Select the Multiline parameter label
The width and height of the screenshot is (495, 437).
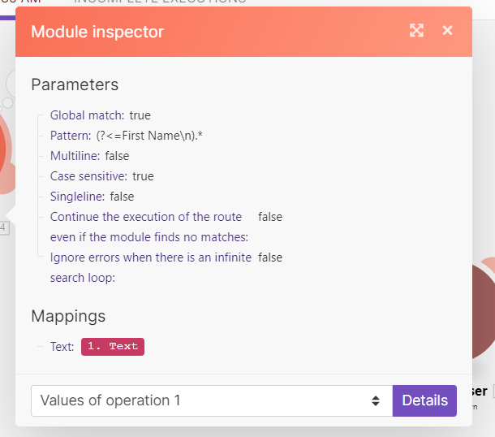[75, 156]
